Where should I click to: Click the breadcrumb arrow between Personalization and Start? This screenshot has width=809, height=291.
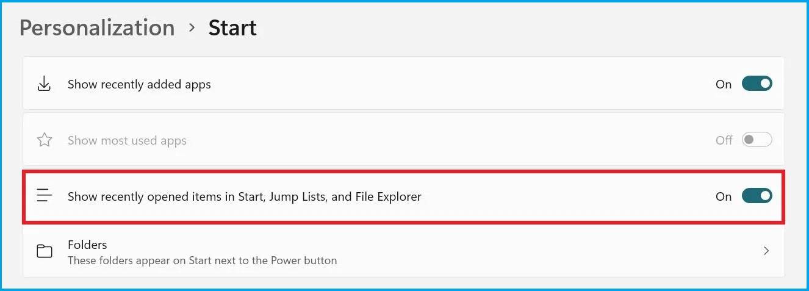point(192,28)
